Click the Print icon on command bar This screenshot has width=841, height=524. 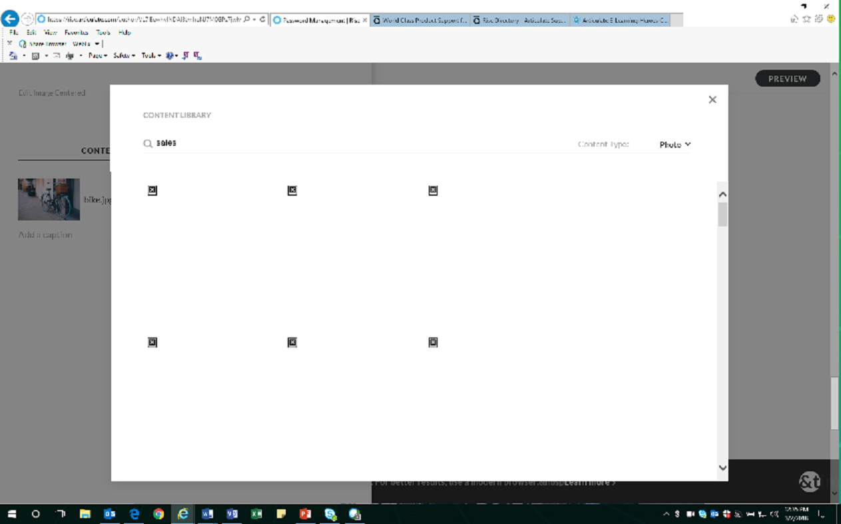pos(70,55)
